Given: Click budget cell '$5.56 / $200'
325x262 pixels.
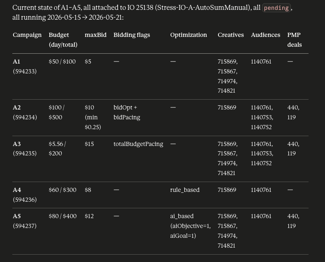Looking at the screenshot, I should pos(57,148).
